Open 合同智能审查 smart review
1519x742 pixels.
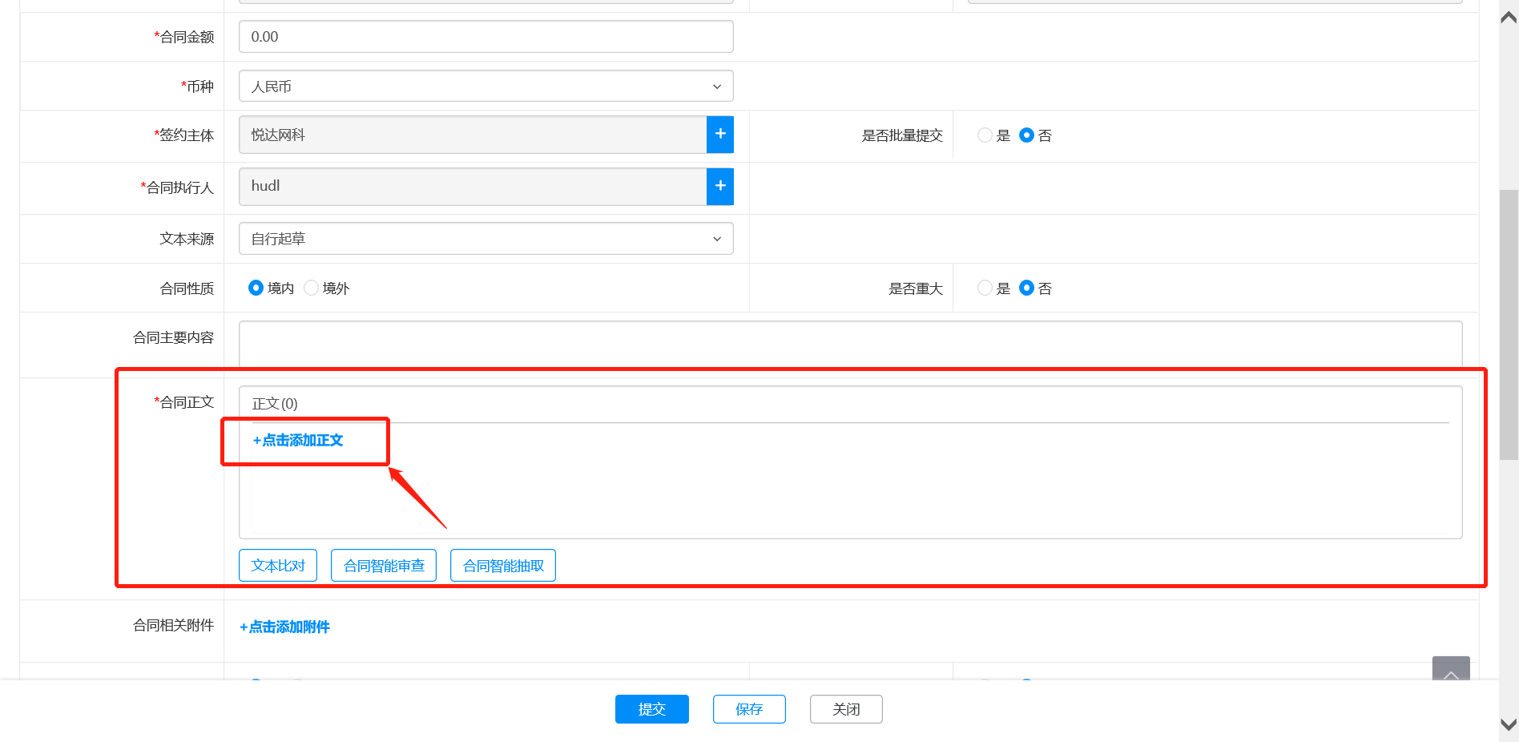tap(384, 566)
